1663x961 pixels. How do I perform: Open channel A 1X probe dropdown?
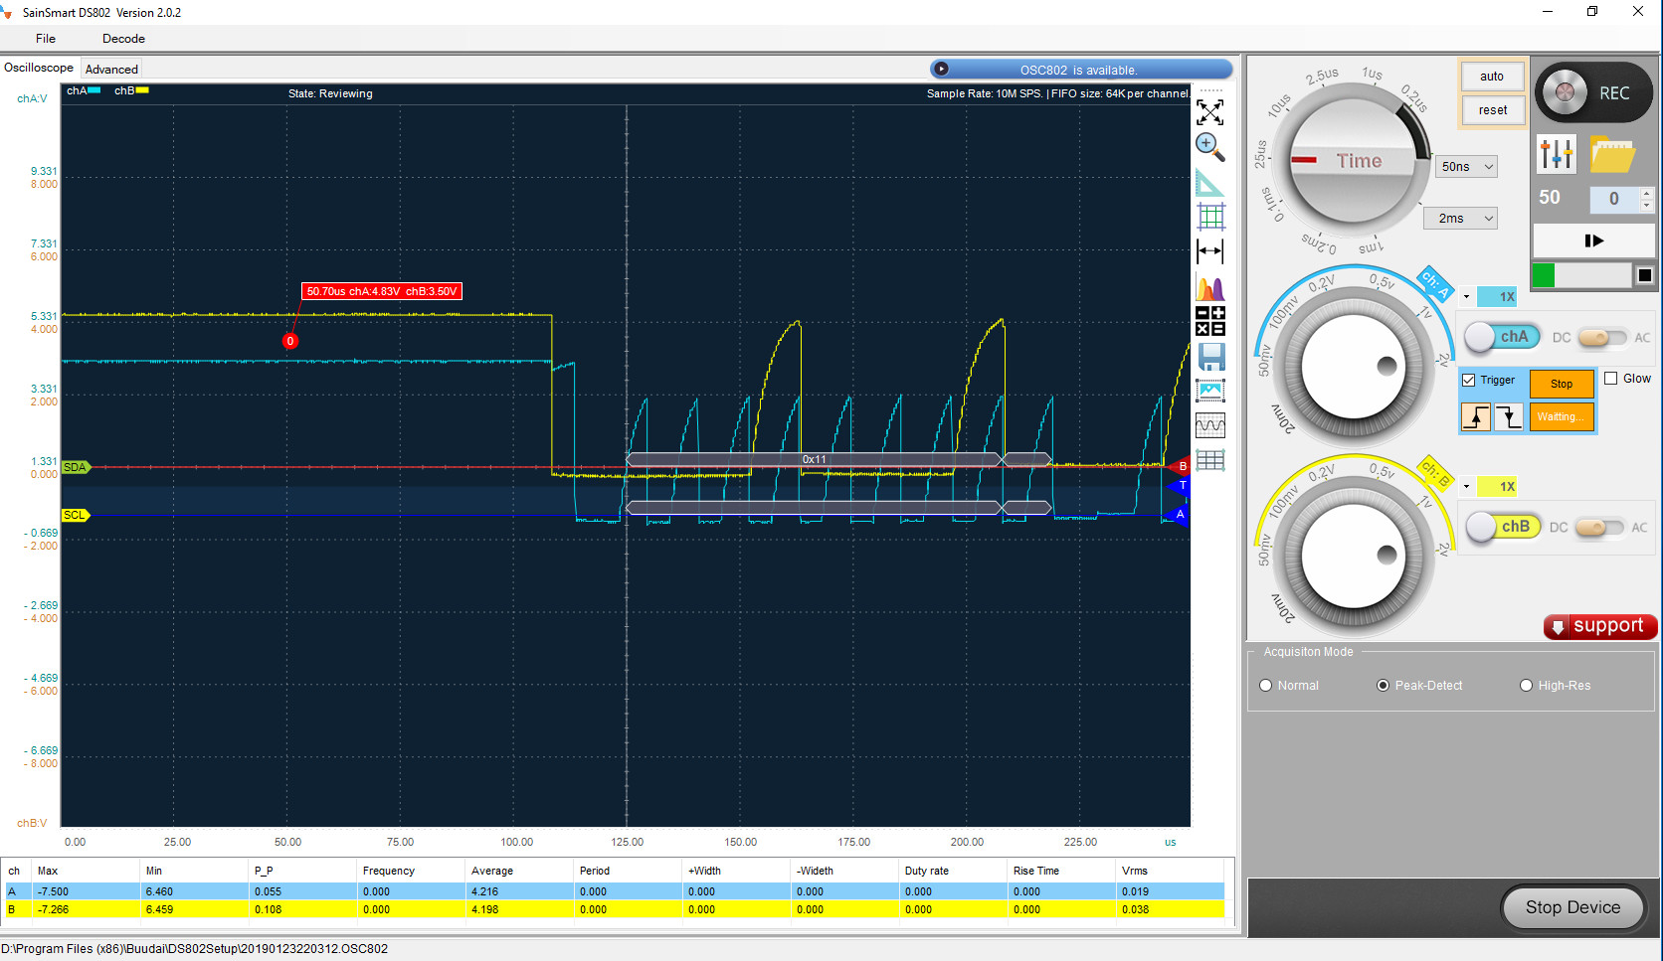tap(1466, 296)
